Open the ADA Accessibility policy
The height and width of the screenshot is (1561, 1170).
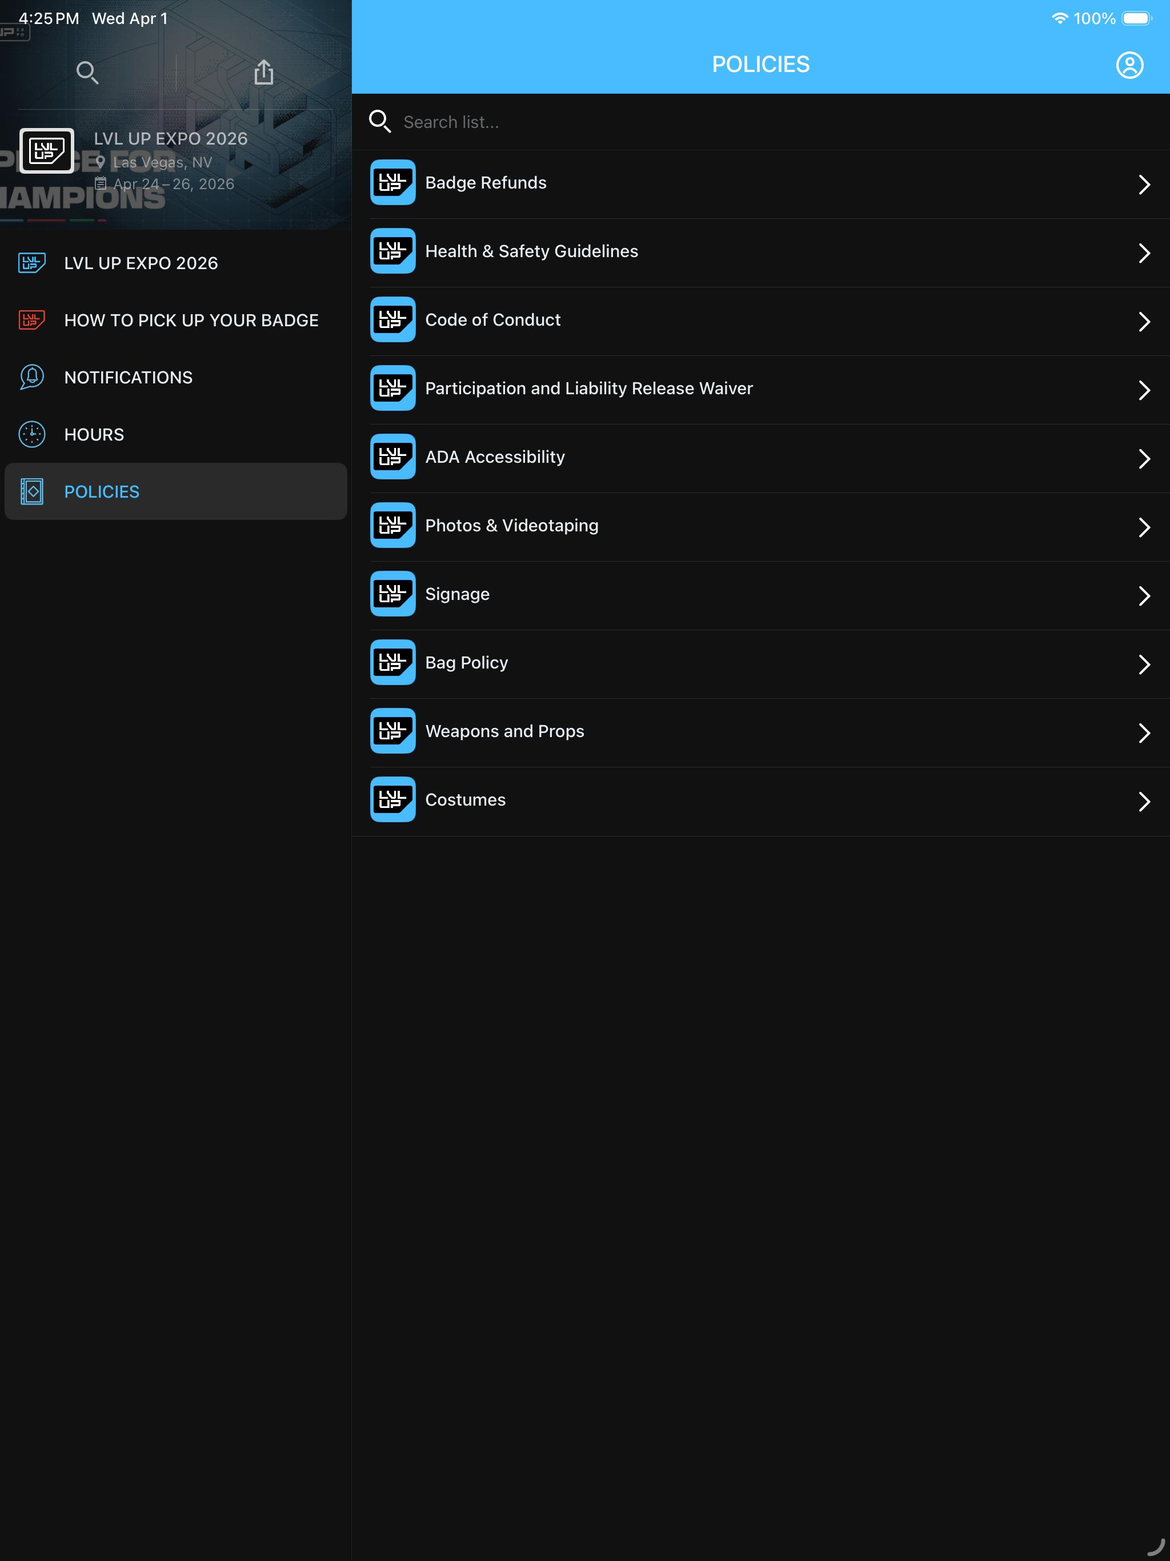coord(761,458)
